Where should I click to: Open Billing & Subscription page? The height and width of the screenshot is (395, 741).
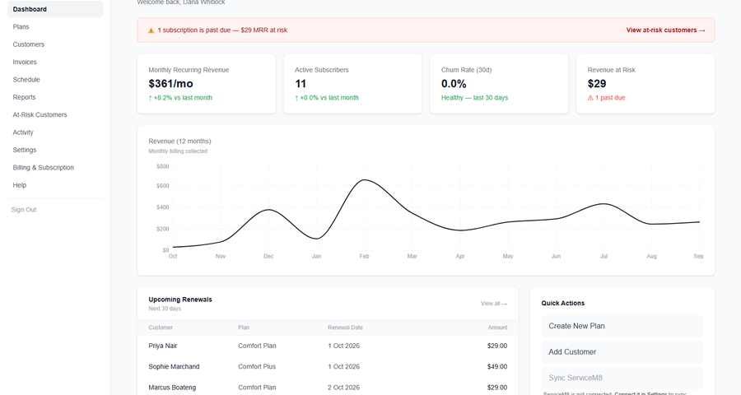pos(55,168)
